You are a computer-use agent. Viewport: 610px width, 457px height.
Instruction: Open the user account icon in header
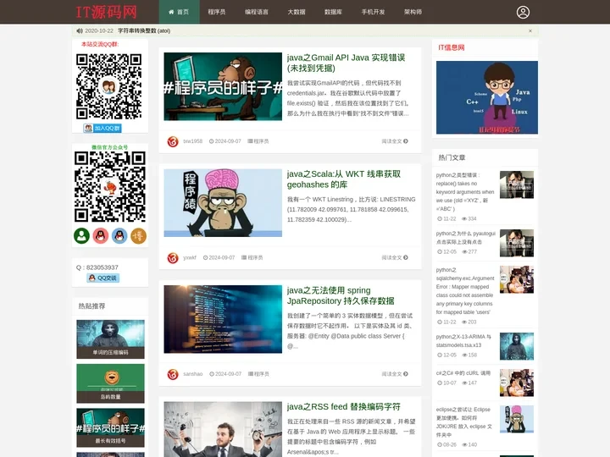[x=523, y=12]
